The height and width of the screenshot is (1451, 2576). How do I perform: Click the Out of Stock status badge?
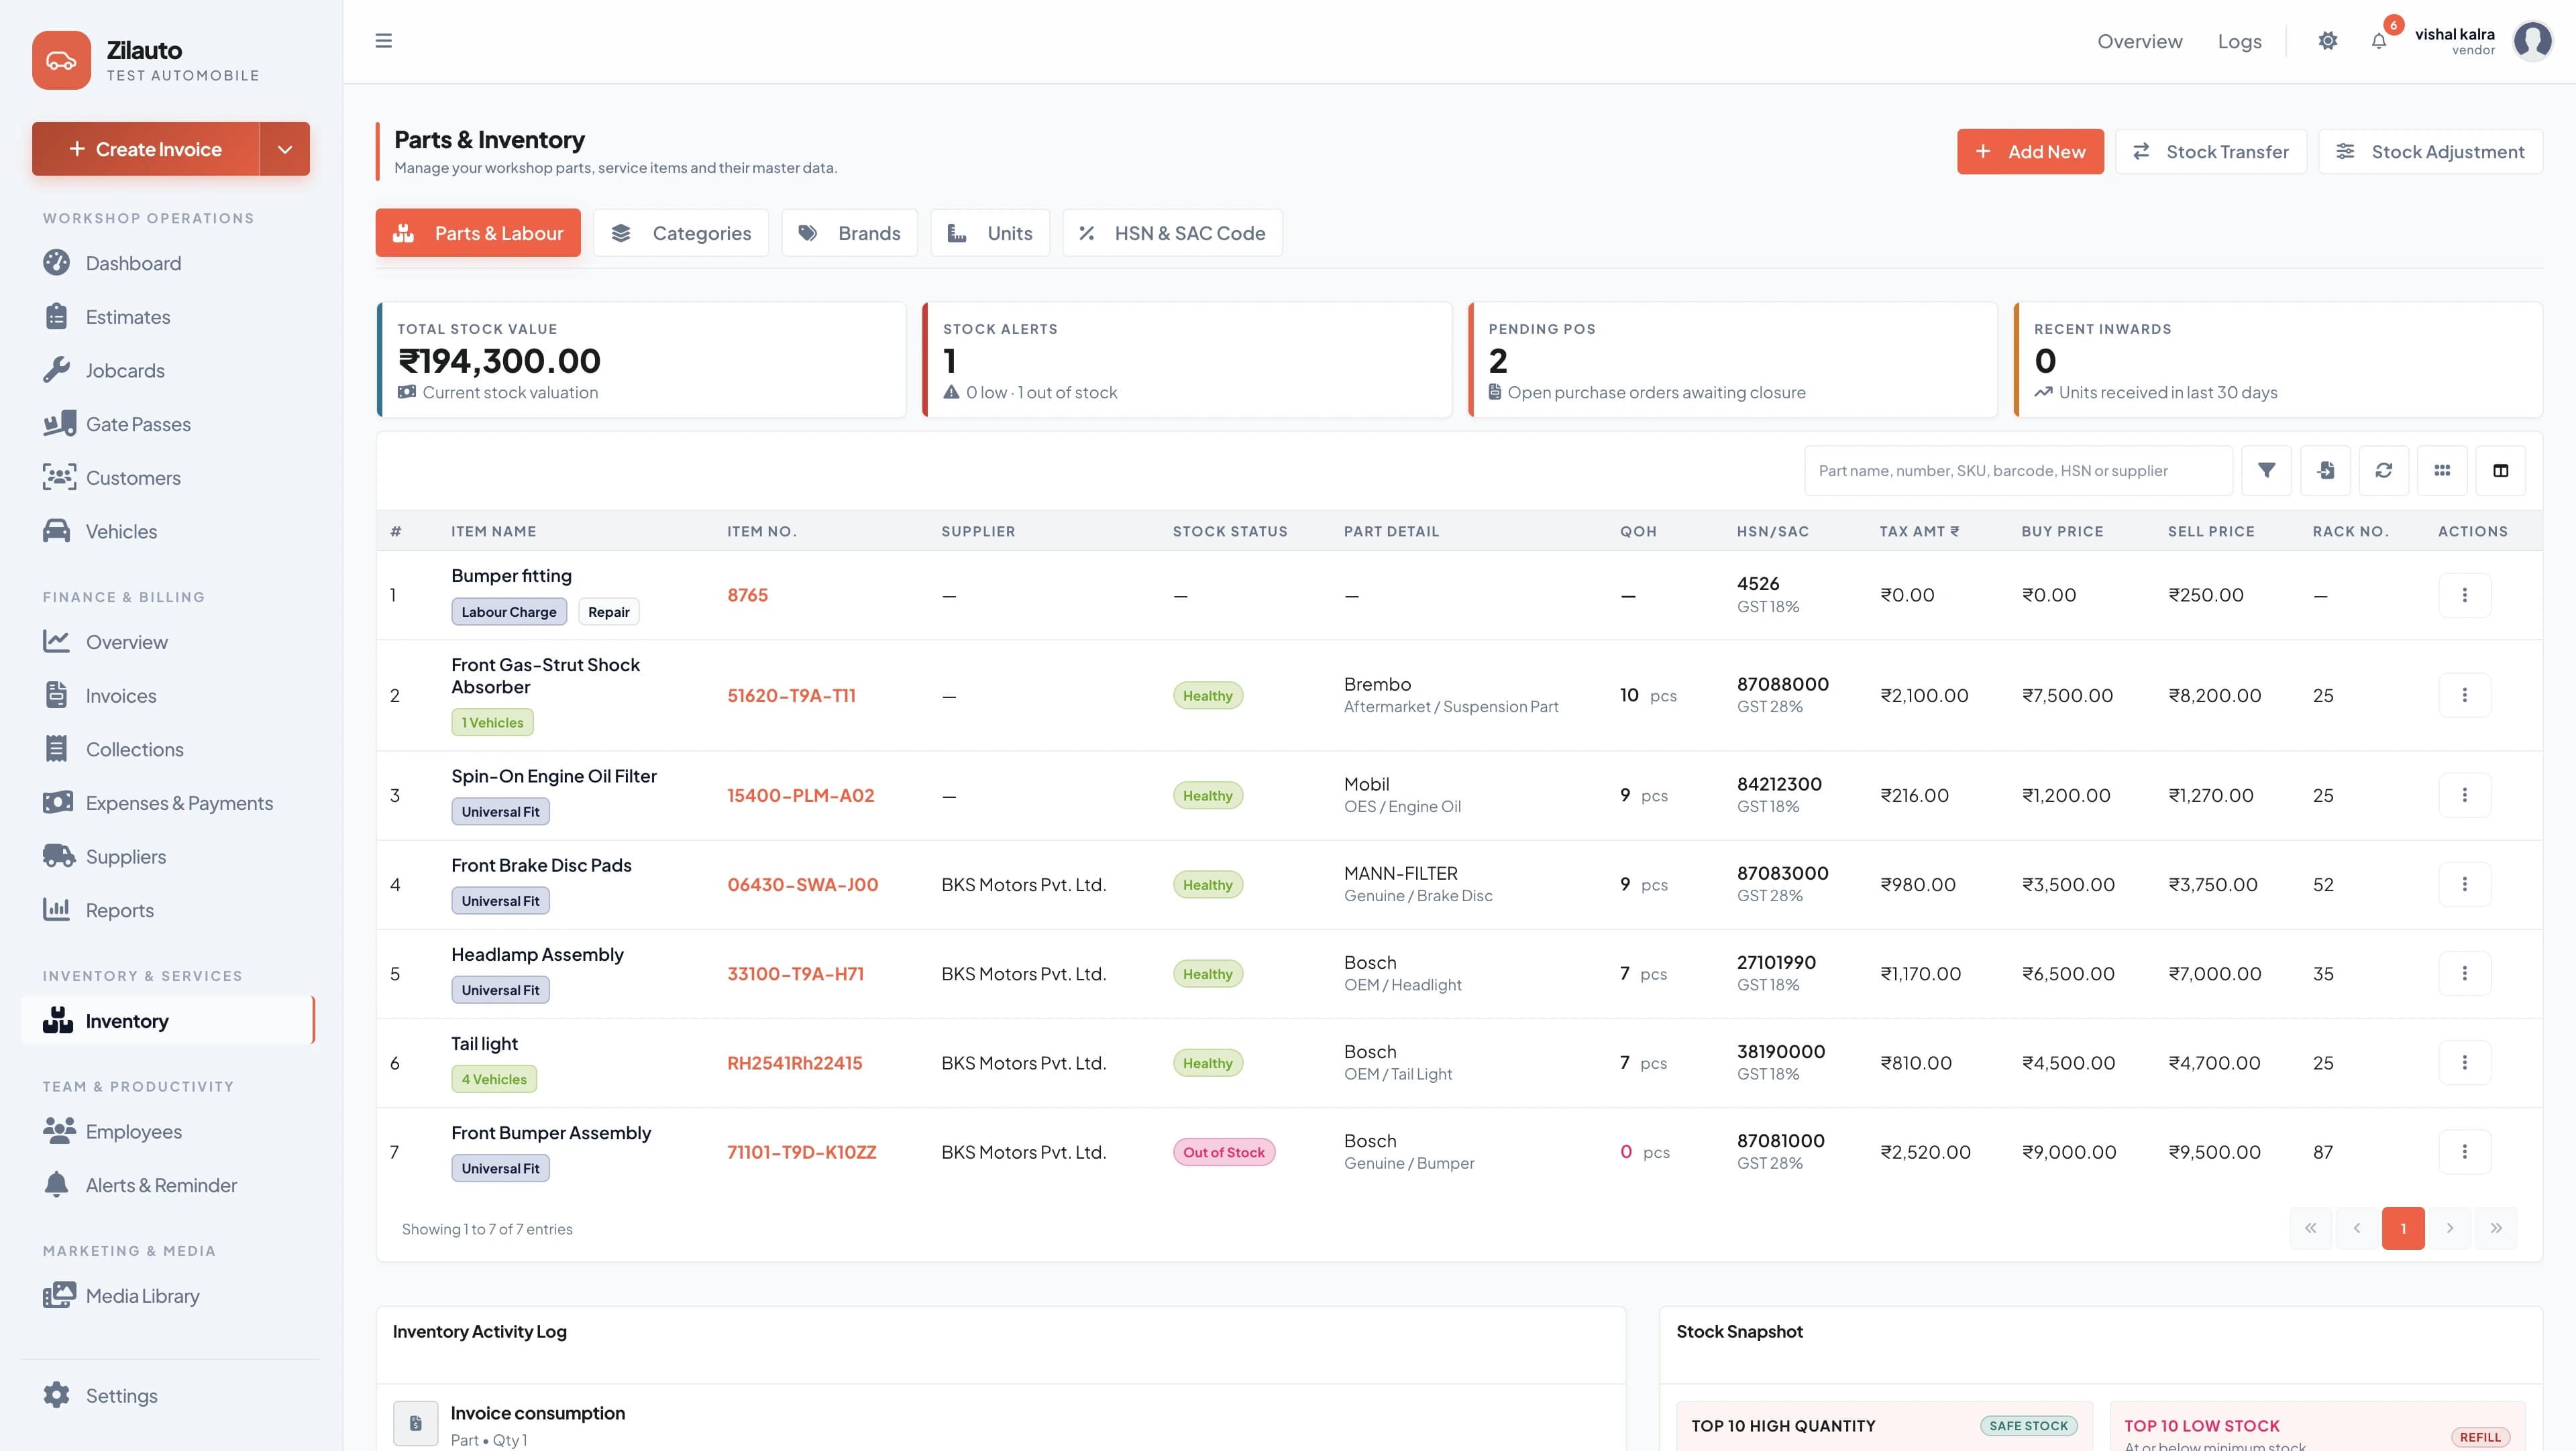pos(1223,1152)
